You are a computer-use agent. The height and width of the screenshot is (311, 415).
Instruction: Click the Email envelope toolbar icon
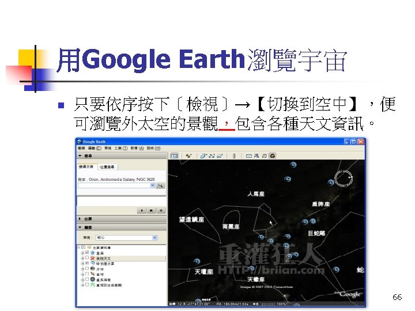pyautogui.click(x=249, y=155)
